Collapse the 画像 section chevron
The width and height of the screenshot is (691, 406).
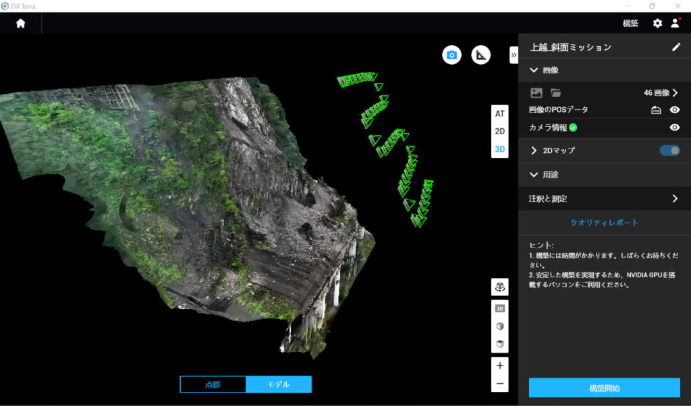point(532,69)
